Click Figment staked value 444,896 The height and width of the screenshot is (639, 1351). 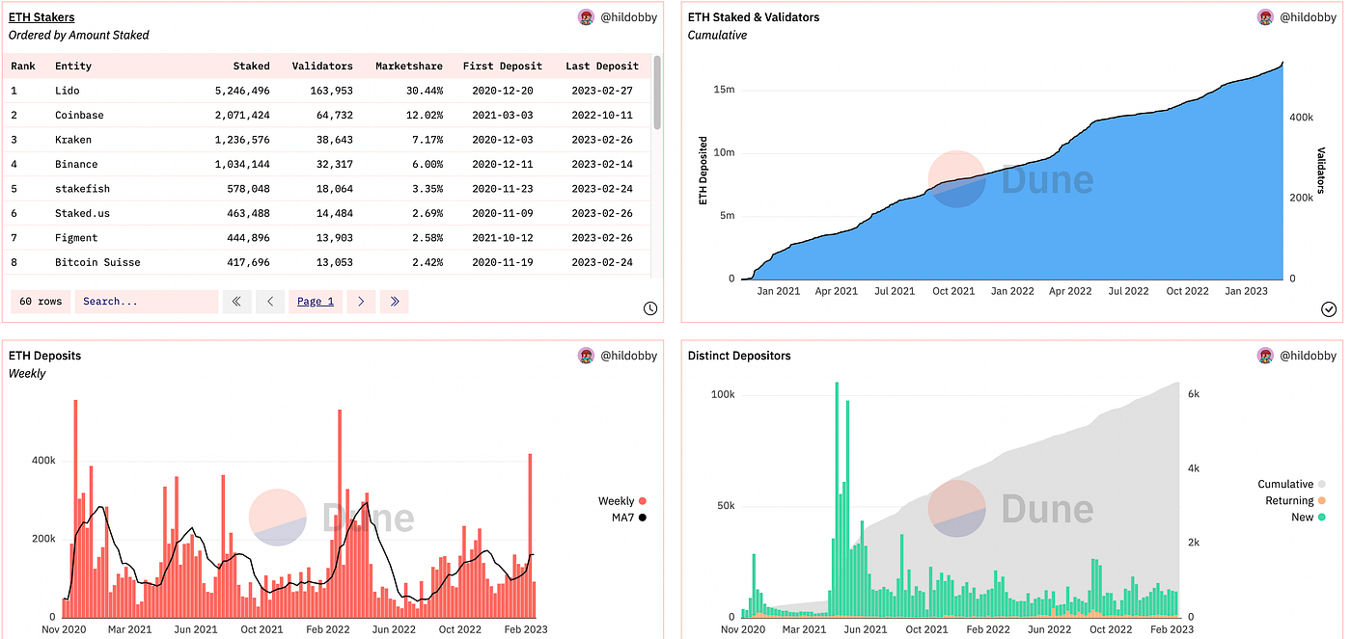[249, 238]
